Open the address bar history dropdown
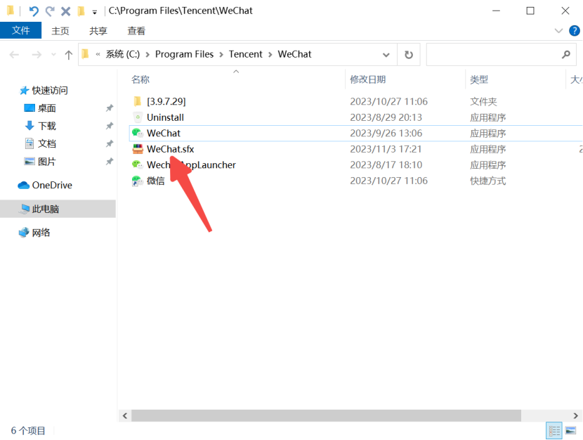The width and height of the screenshot is (583, 440). [x=386, y=55]
